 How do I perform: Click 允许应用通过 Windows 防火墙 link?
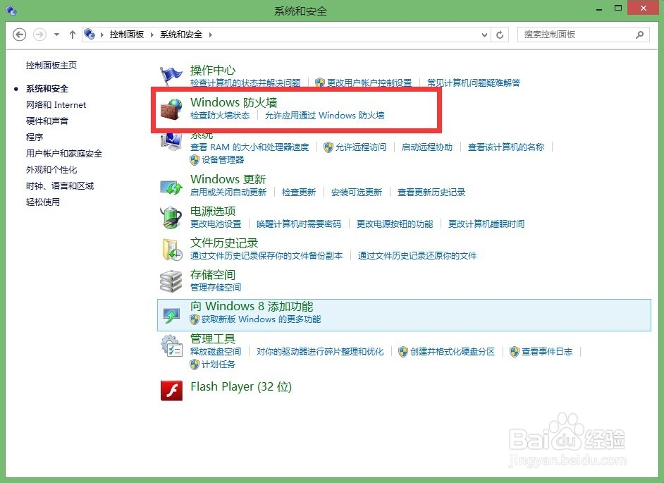[324, 115]
